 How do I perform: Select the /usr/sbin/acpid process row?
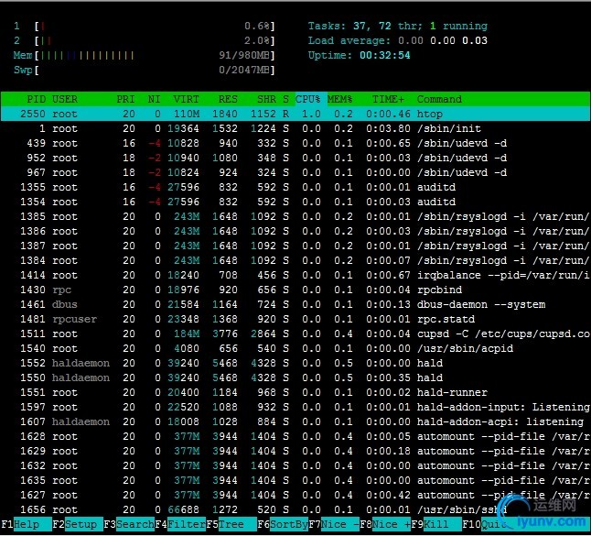295,349
